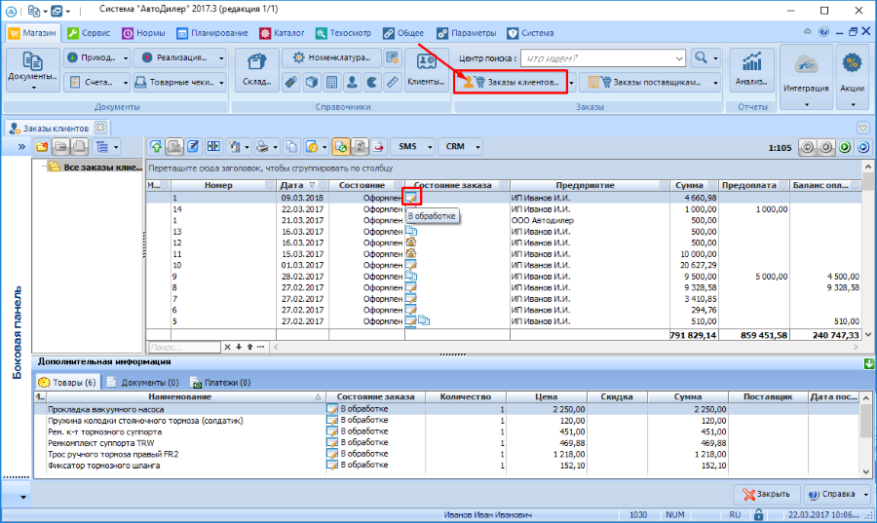Click the 'В обработке' status icon of order 1 dated 09.03.2018

[x=411, y=197]
